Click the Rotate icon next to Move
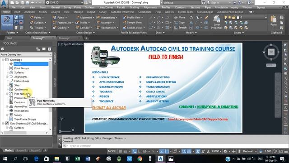This screenshot has width=289, height=163. (191, 18)
